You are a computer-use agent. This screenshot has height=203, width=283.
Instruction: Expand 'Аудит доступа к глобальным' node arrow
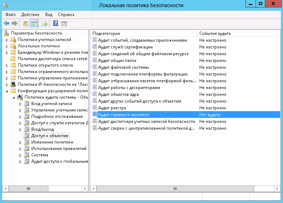point(20,162)
